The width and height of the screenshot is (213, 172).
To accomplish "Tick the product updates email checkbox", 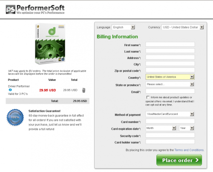I will tap(148, 97).
